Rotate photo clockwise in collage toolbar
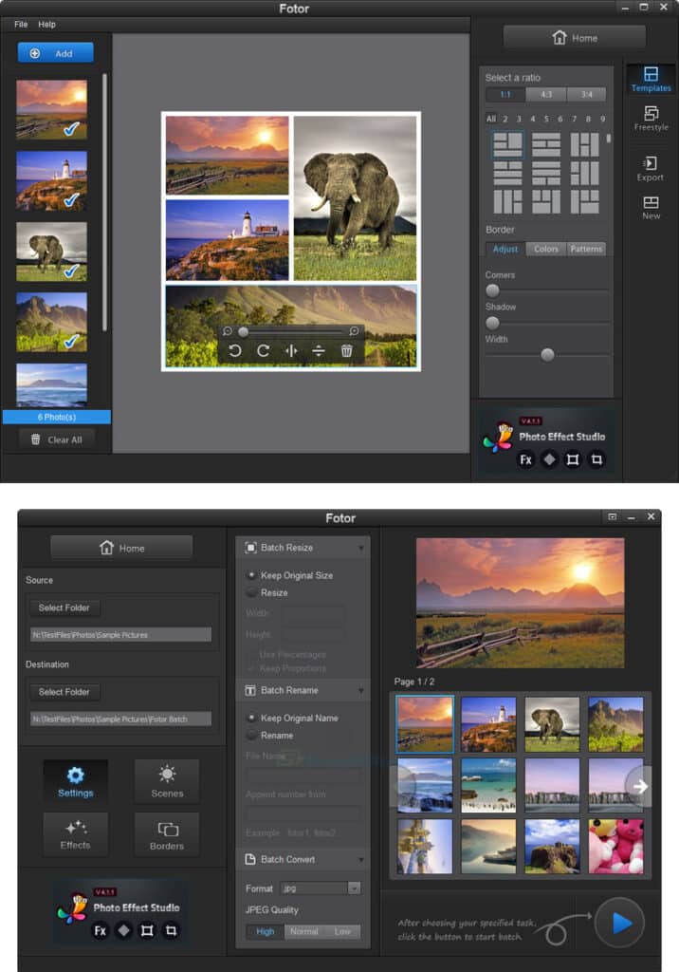 point(263,351)
